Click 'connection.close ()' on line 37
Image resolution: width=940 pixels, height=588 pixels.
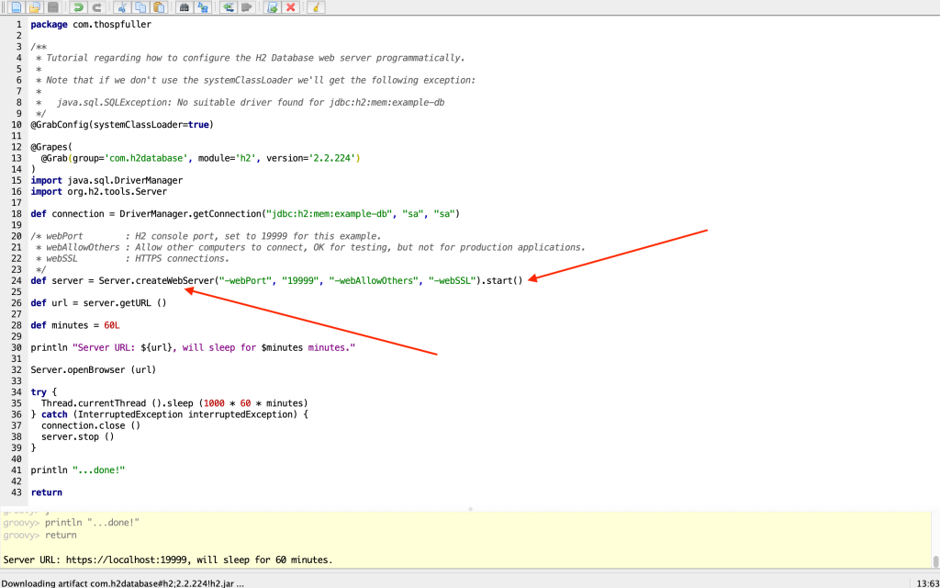click(x=91, y=425)
